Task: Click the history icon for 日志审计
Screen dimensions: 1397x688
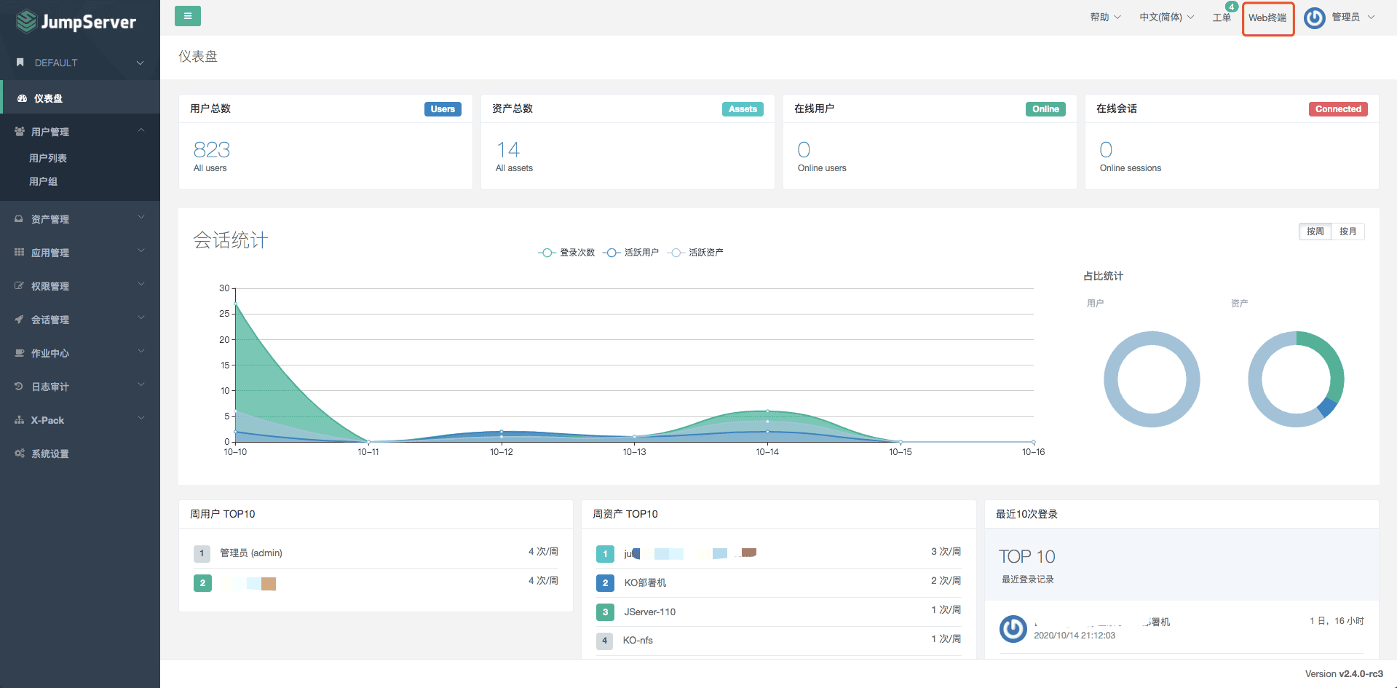Action: coord(19,387)
